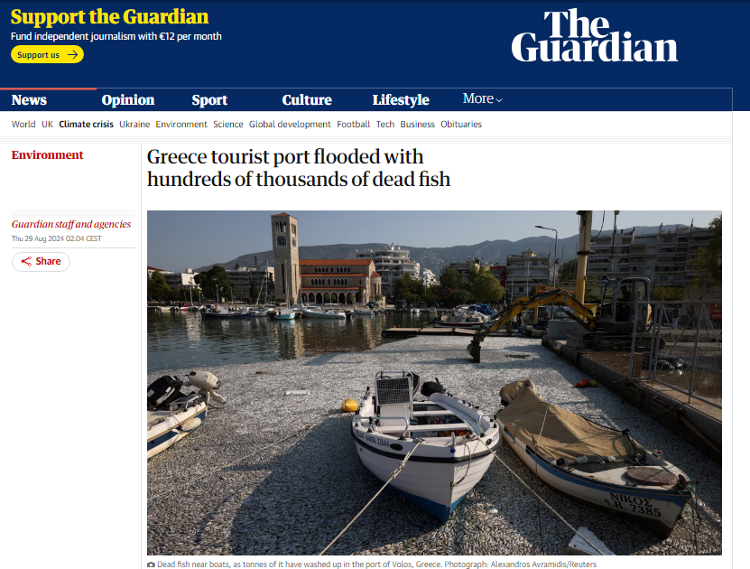Open the News section tab
750x569 pixels.
29,100
